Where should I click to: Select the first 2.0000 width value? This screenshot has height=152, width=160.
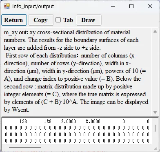point(69,121)
